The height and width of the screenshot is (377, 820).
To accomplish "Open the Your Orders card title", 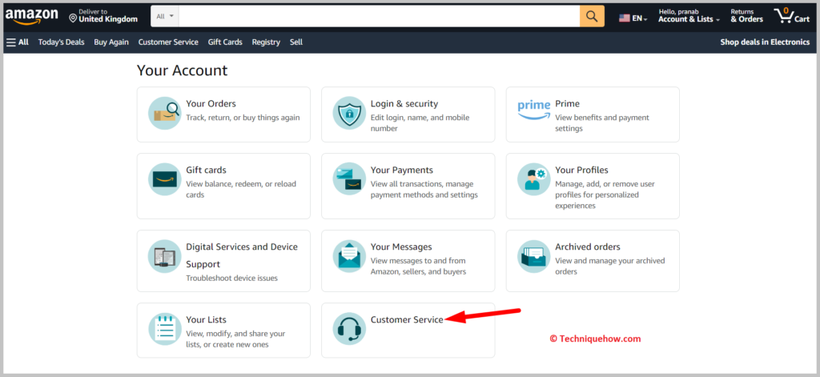I will click(x=211, y=103).
